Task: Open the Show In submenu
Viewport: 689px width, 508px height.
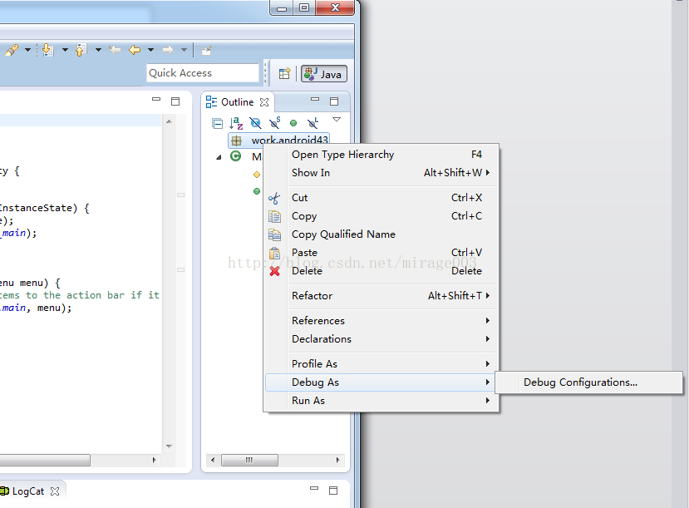Action: pos(381,173)
